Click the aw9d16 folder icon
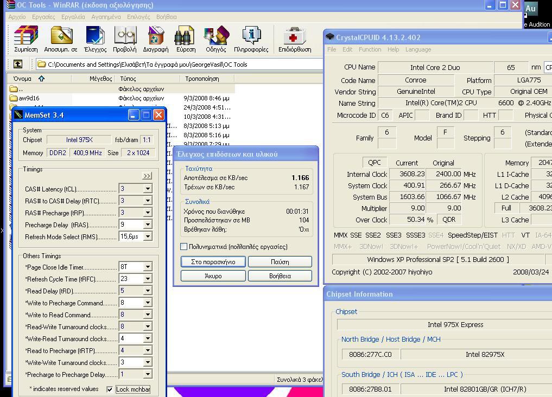This screenshot has width=552, height=397. (14, 98)
